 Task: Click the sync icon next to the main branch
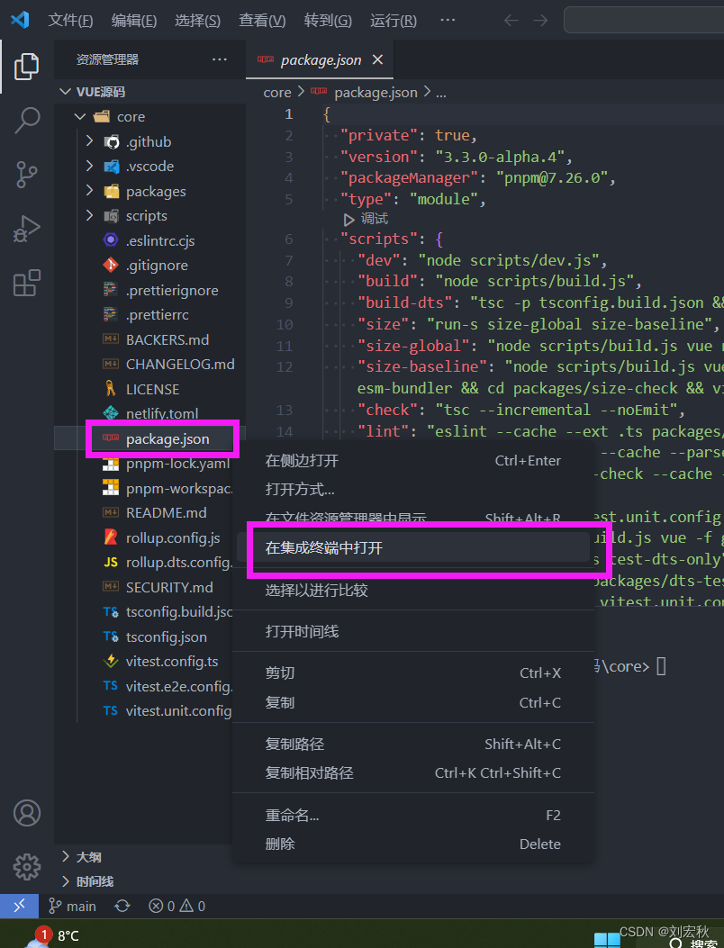click(x=122, y=906)
